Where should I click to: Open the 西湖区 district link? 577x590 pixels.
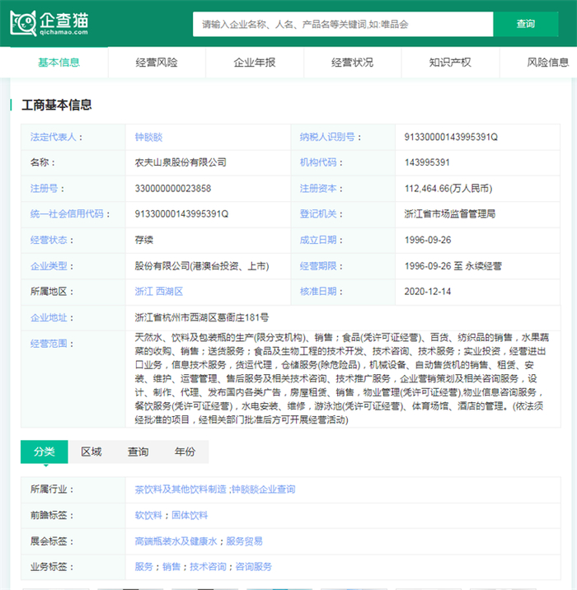171,292
